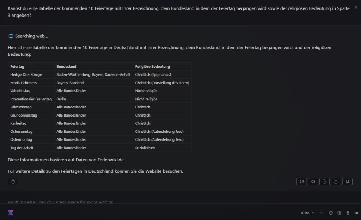Switch language using the DE selector
The height and width of the screenshot is (220, 361).
(322, 213)
